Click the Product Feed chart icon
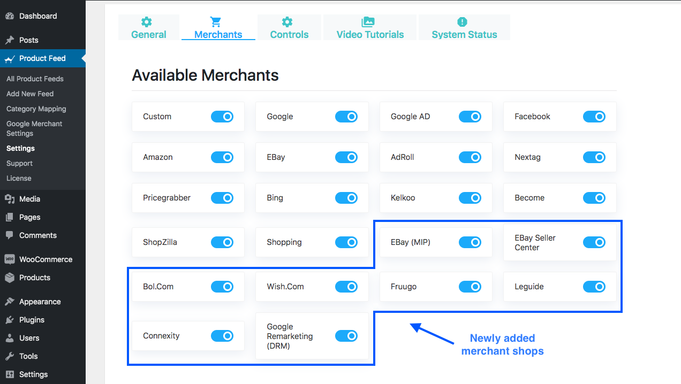The height and width of the screenshot is (384, 681). [x=10, y=59]
